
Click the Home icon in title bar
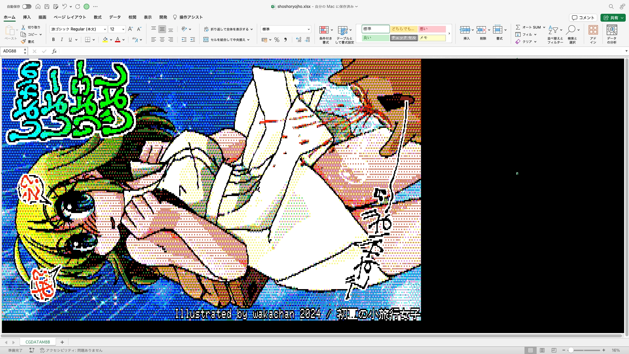tap(38, 7)
